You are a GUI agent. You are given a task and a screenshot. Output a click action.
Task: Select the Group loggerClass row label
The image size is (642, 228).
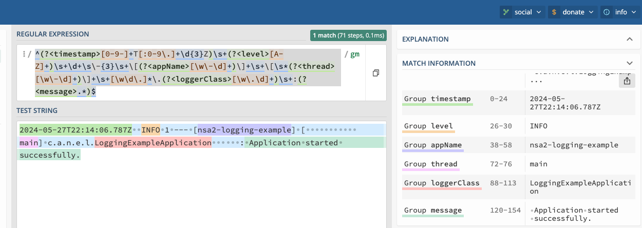tap(442, 183)
